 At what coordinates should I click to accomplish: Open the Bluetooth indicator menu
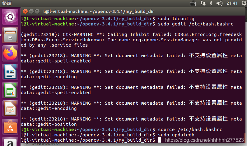coord(211,3)
